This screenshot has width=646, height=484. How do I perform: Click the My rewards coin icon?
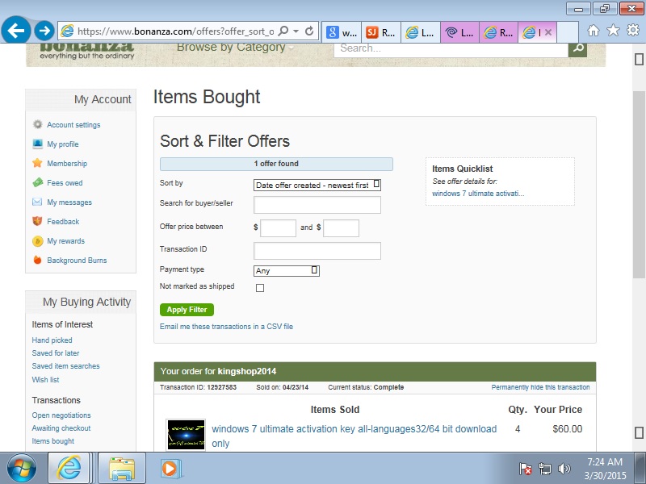[37, 240]
